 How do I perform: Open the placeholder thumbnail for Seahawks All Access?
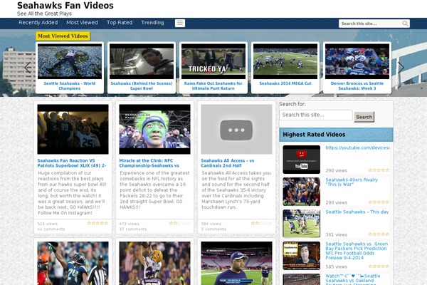pyautogui.click(x=236, y=129)
